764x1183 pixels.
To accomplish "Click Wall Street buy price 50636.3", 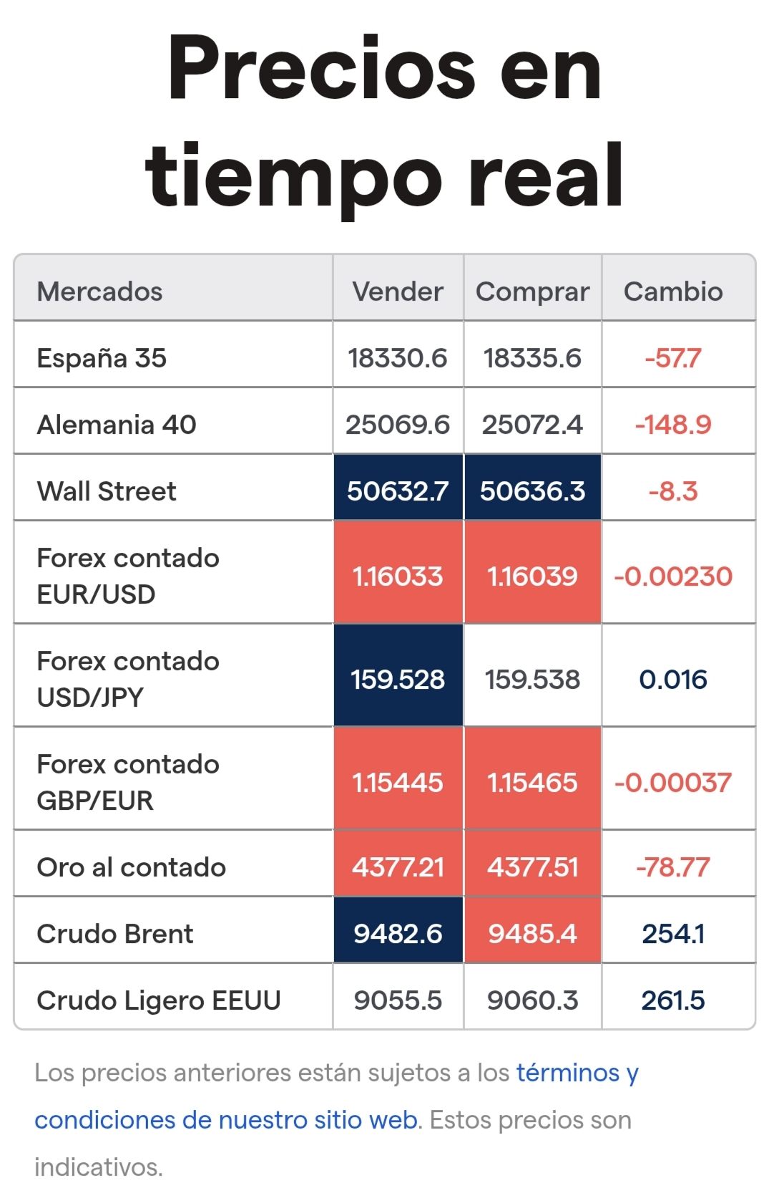I will pyautogui.click(x=533, y=491).
